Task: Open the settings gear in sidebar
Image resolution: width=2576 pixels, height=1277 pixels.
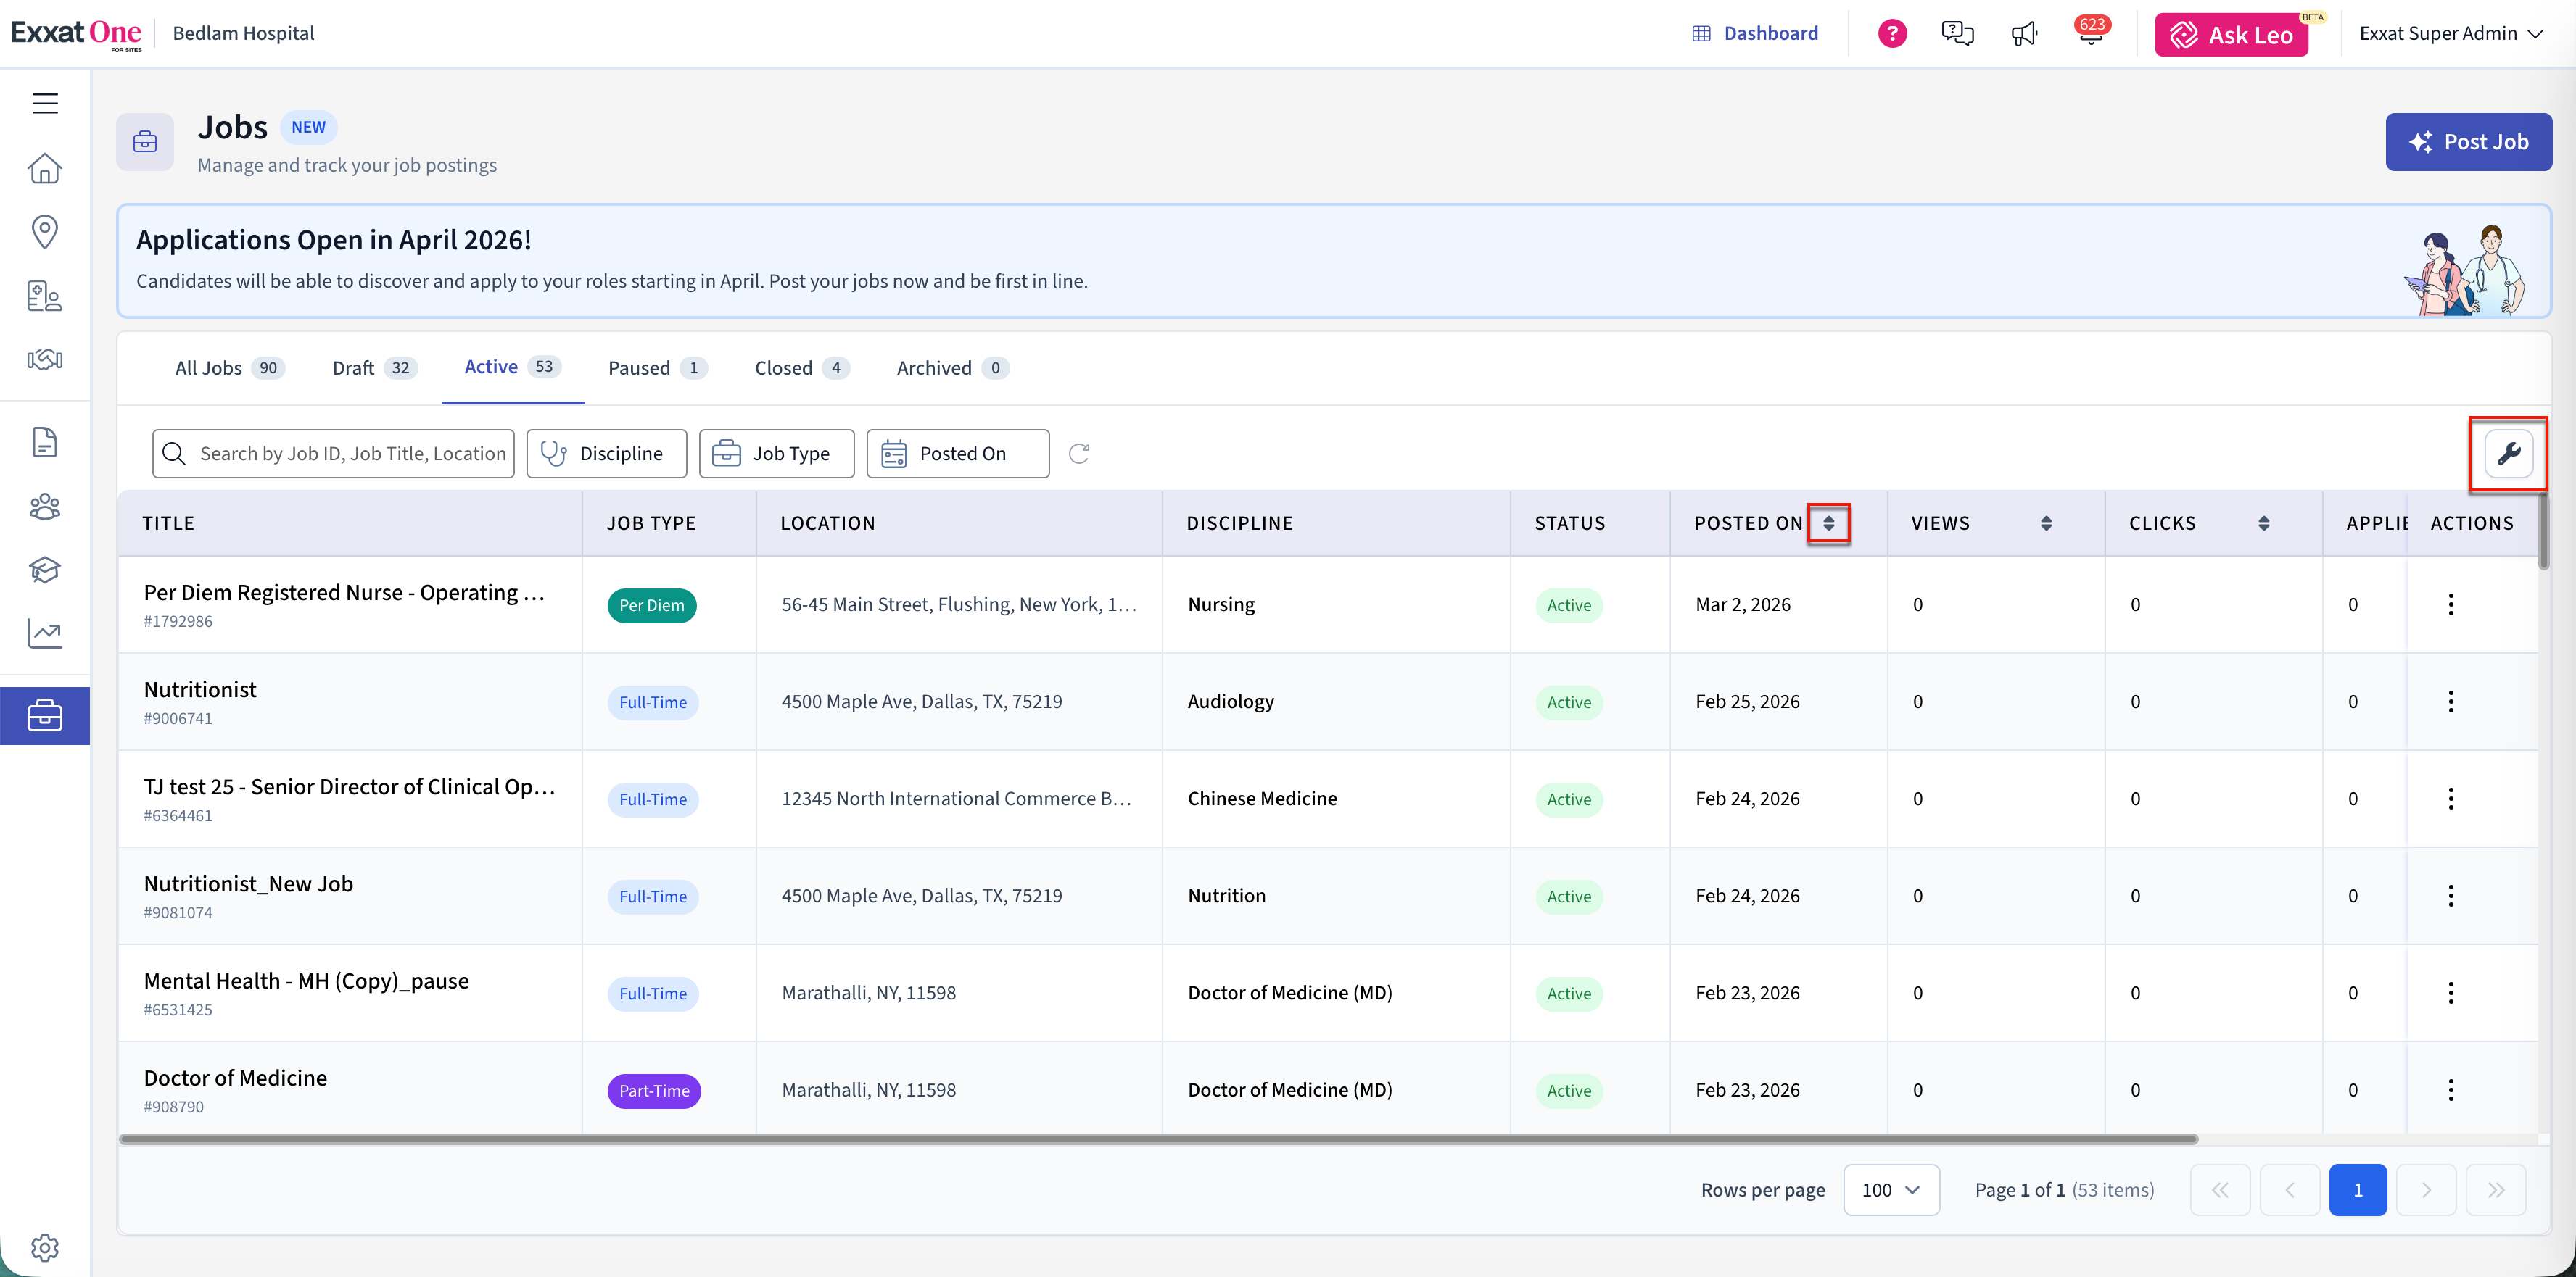Action: pos(45,1247)
